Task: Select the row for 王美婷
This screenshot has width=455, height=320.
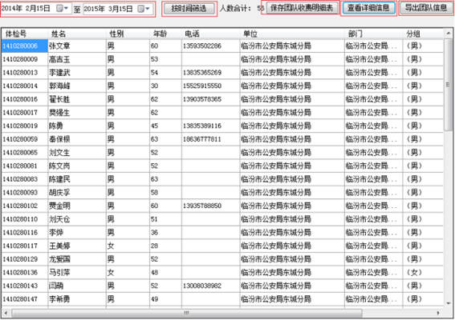Action: point(222,246)
